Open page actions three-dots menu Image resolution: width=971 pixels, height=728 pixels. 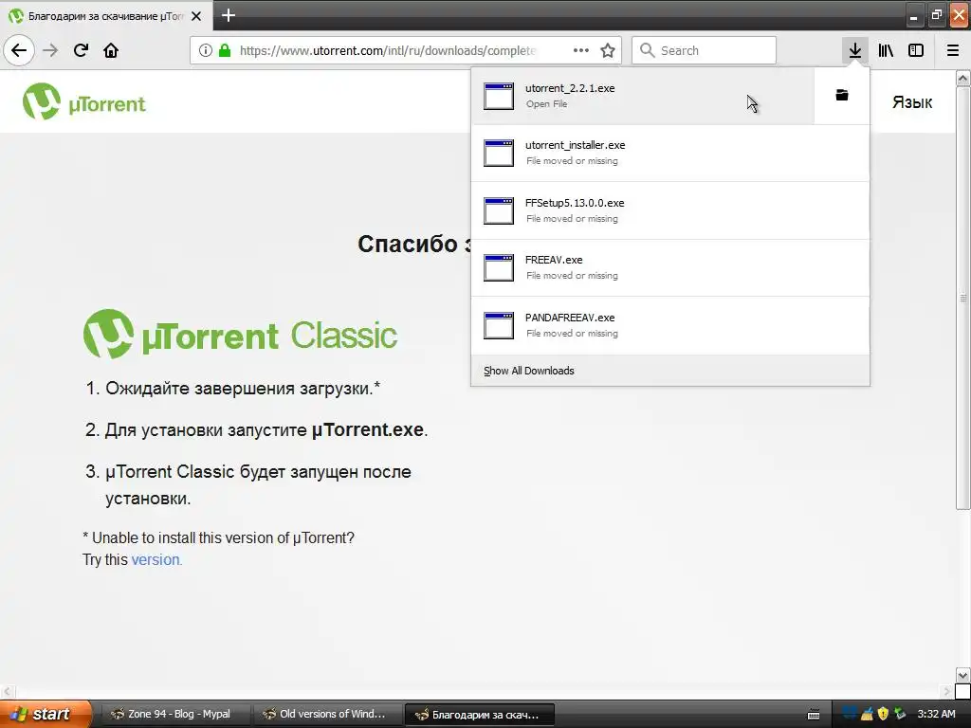(x=581, y=50)
